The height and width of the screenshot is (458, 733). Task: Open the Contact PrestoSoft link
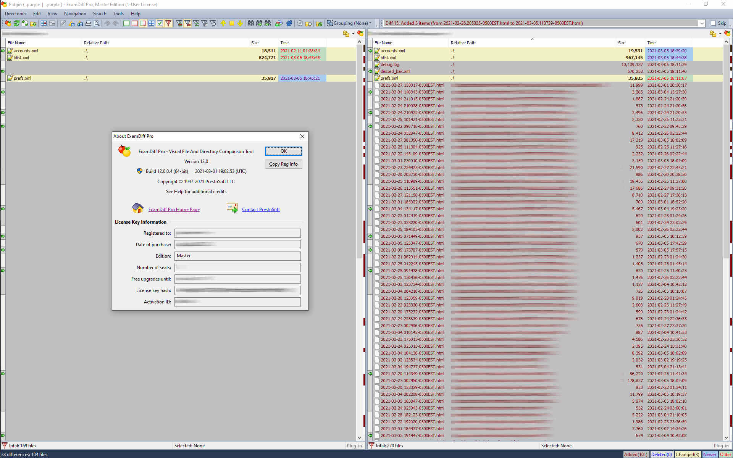(261, 210)
